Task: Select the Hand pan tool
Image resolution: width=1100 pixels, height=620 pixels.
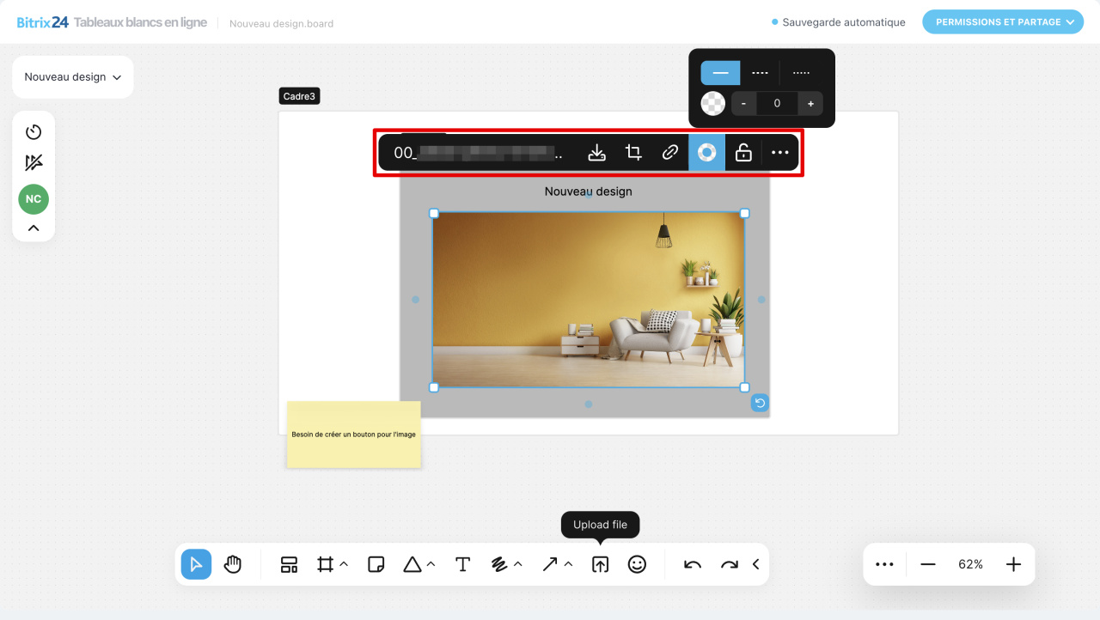Action: [x=232, y=564]
